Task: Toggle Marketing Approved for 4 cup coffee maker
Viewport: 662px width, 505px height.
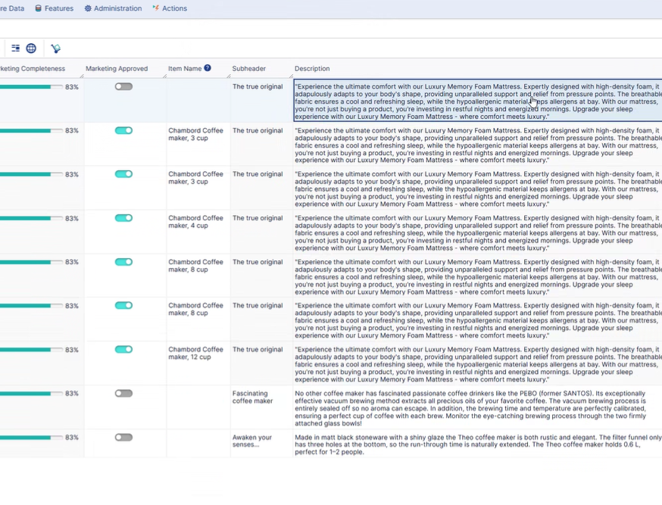Action: click(123, 218)
